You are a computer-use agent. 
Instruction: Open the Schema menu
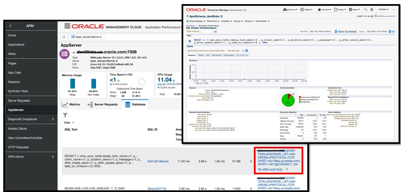249,21
